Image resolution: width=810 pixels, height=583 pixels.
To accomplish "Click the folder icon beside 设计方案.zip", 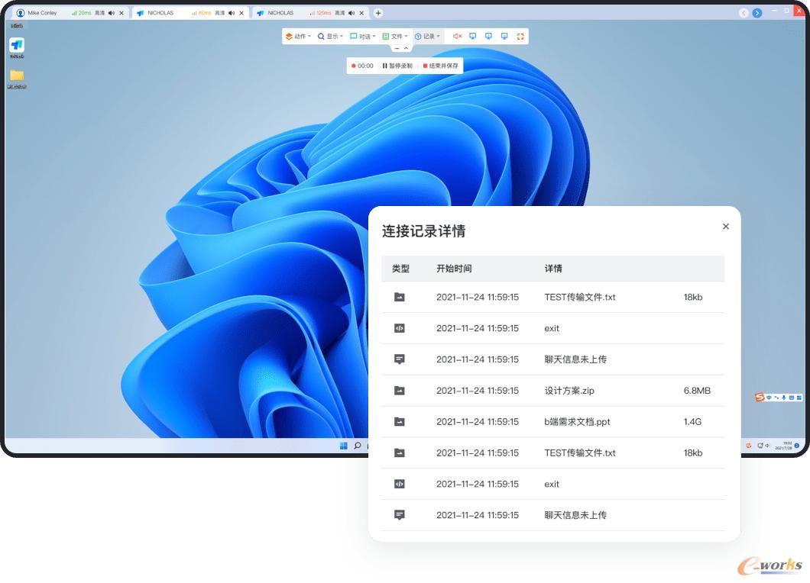I will point(400,391).
